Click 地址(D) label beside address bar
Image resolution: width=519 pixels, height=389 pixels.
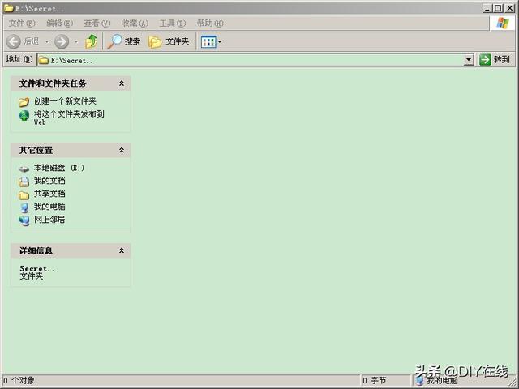click(19, 59)
